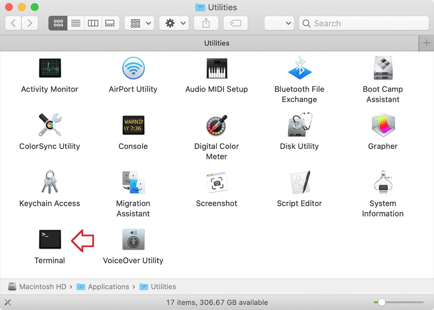Screen dimensions: 434x310
Task: Open Console
Action: point(133,125)
